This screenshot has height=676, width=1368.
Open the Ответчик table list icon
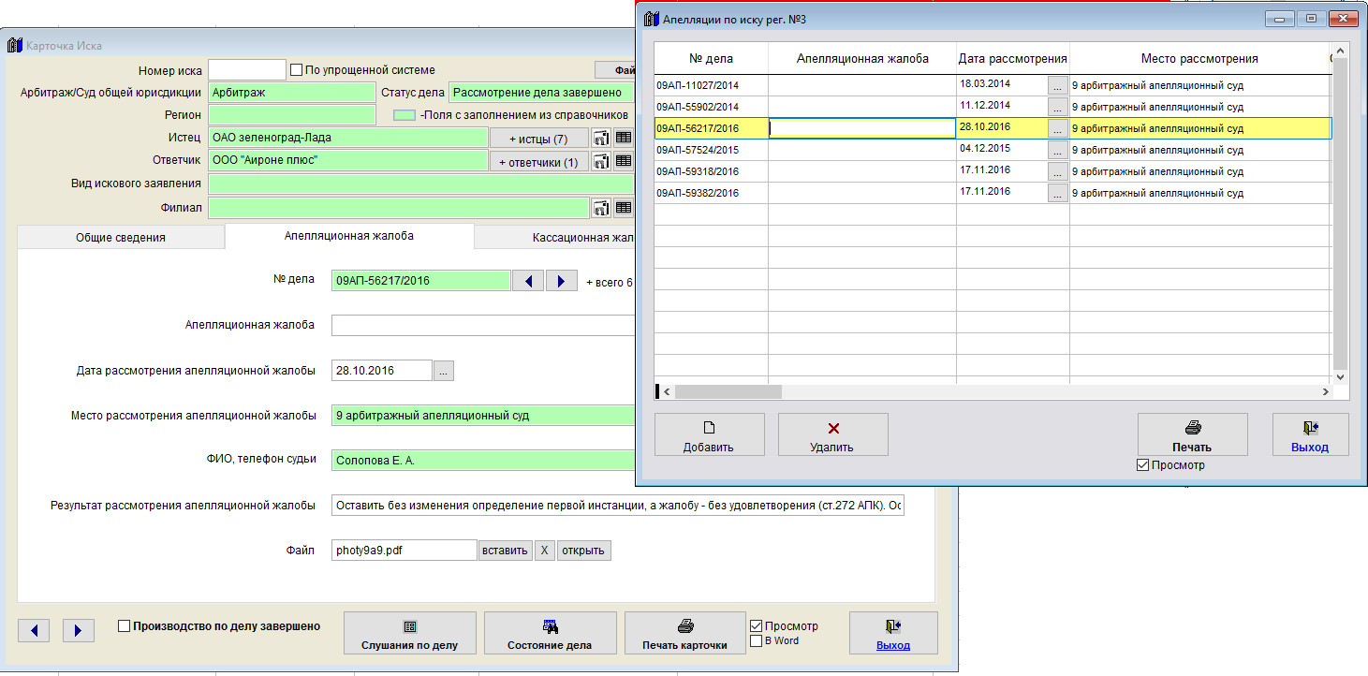point(623,161)
